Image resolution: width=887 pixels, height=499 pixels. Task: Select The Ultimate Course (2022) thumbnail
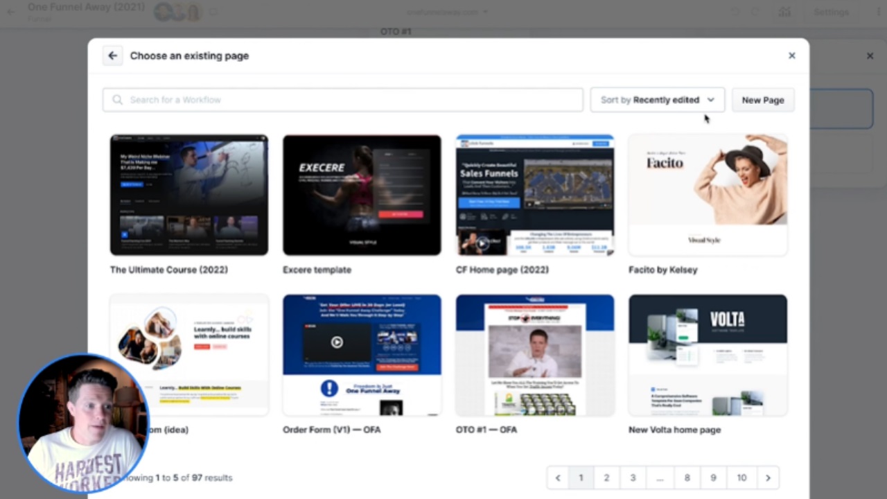click(189, 195)
